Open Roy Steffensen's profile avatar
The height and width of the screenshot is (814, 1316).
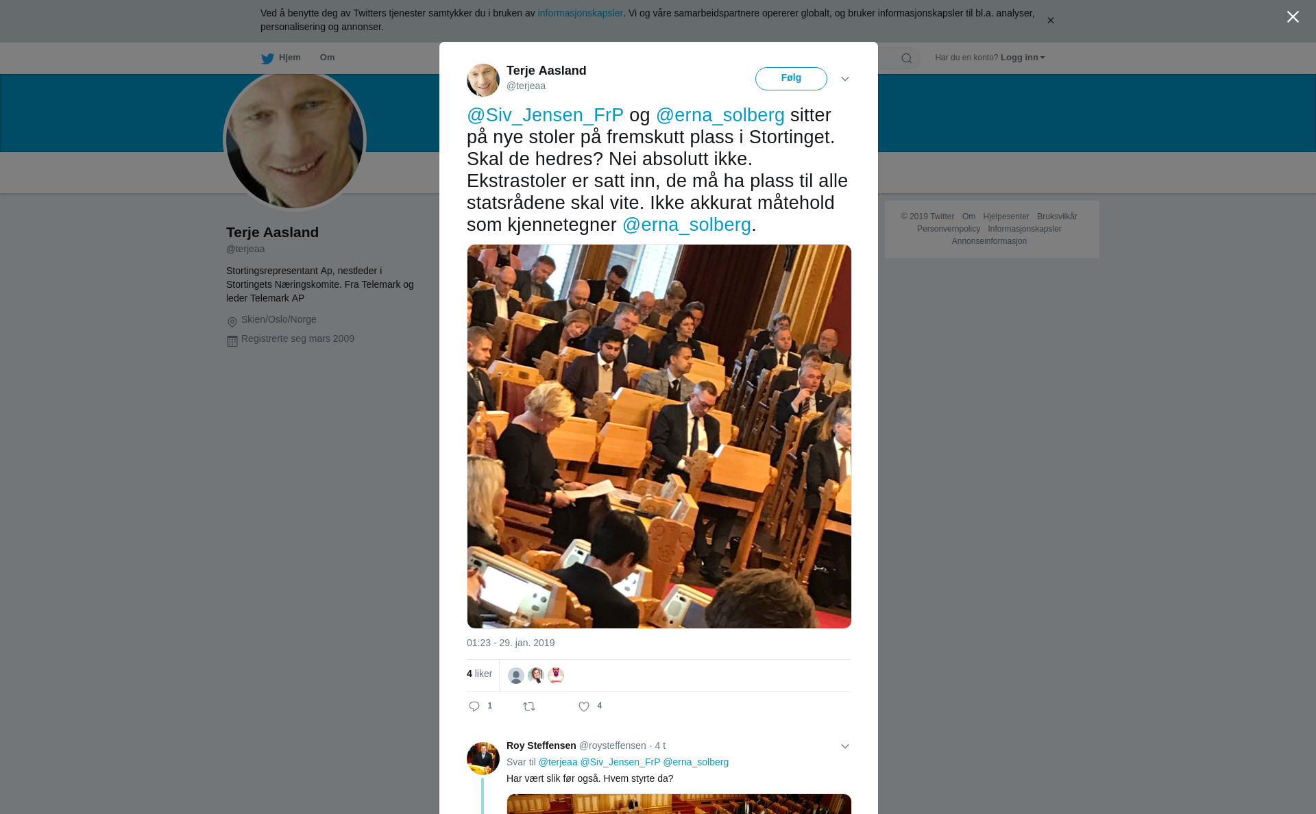[x=483, y=758]
